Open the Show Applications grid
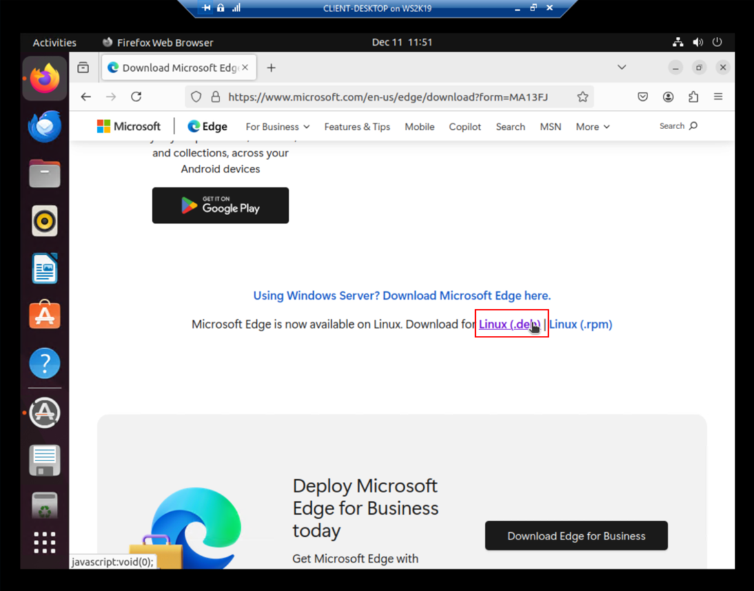 [x=44, y=543]
